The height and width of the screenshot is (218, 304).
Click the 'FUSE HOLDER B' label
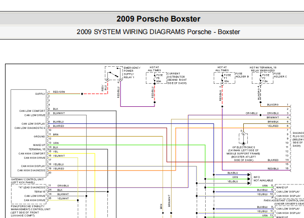coord(242,75)
